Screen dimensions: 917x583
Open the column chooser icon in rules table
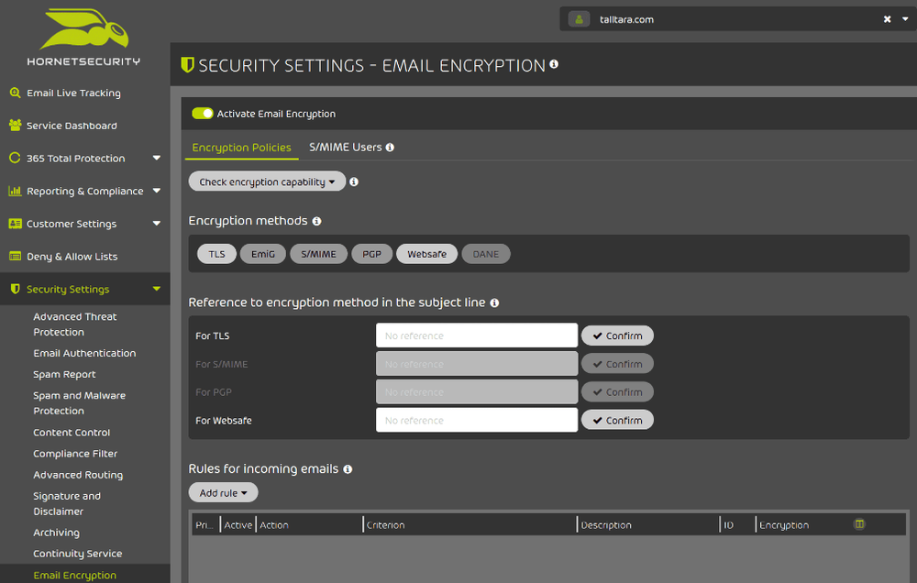pyautogui.click(x=859, y=524)
